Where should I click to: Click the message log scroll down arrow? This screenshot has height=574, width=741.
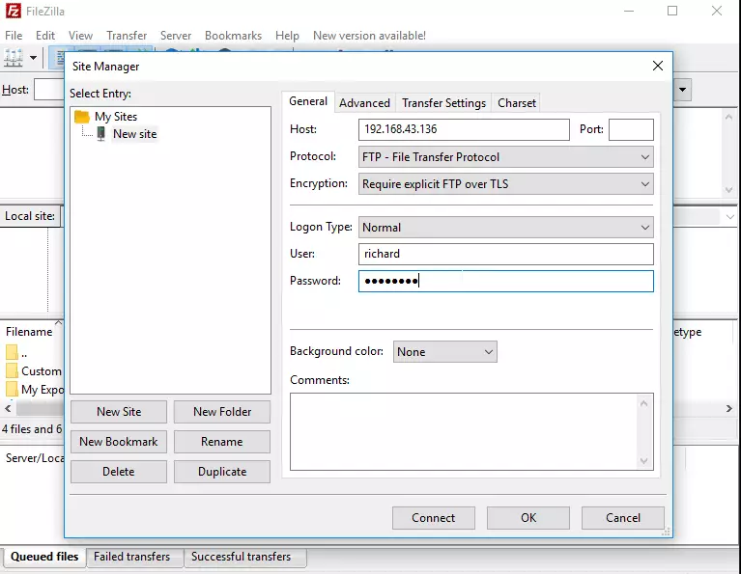pyautogui.click(x=728, y=190)
